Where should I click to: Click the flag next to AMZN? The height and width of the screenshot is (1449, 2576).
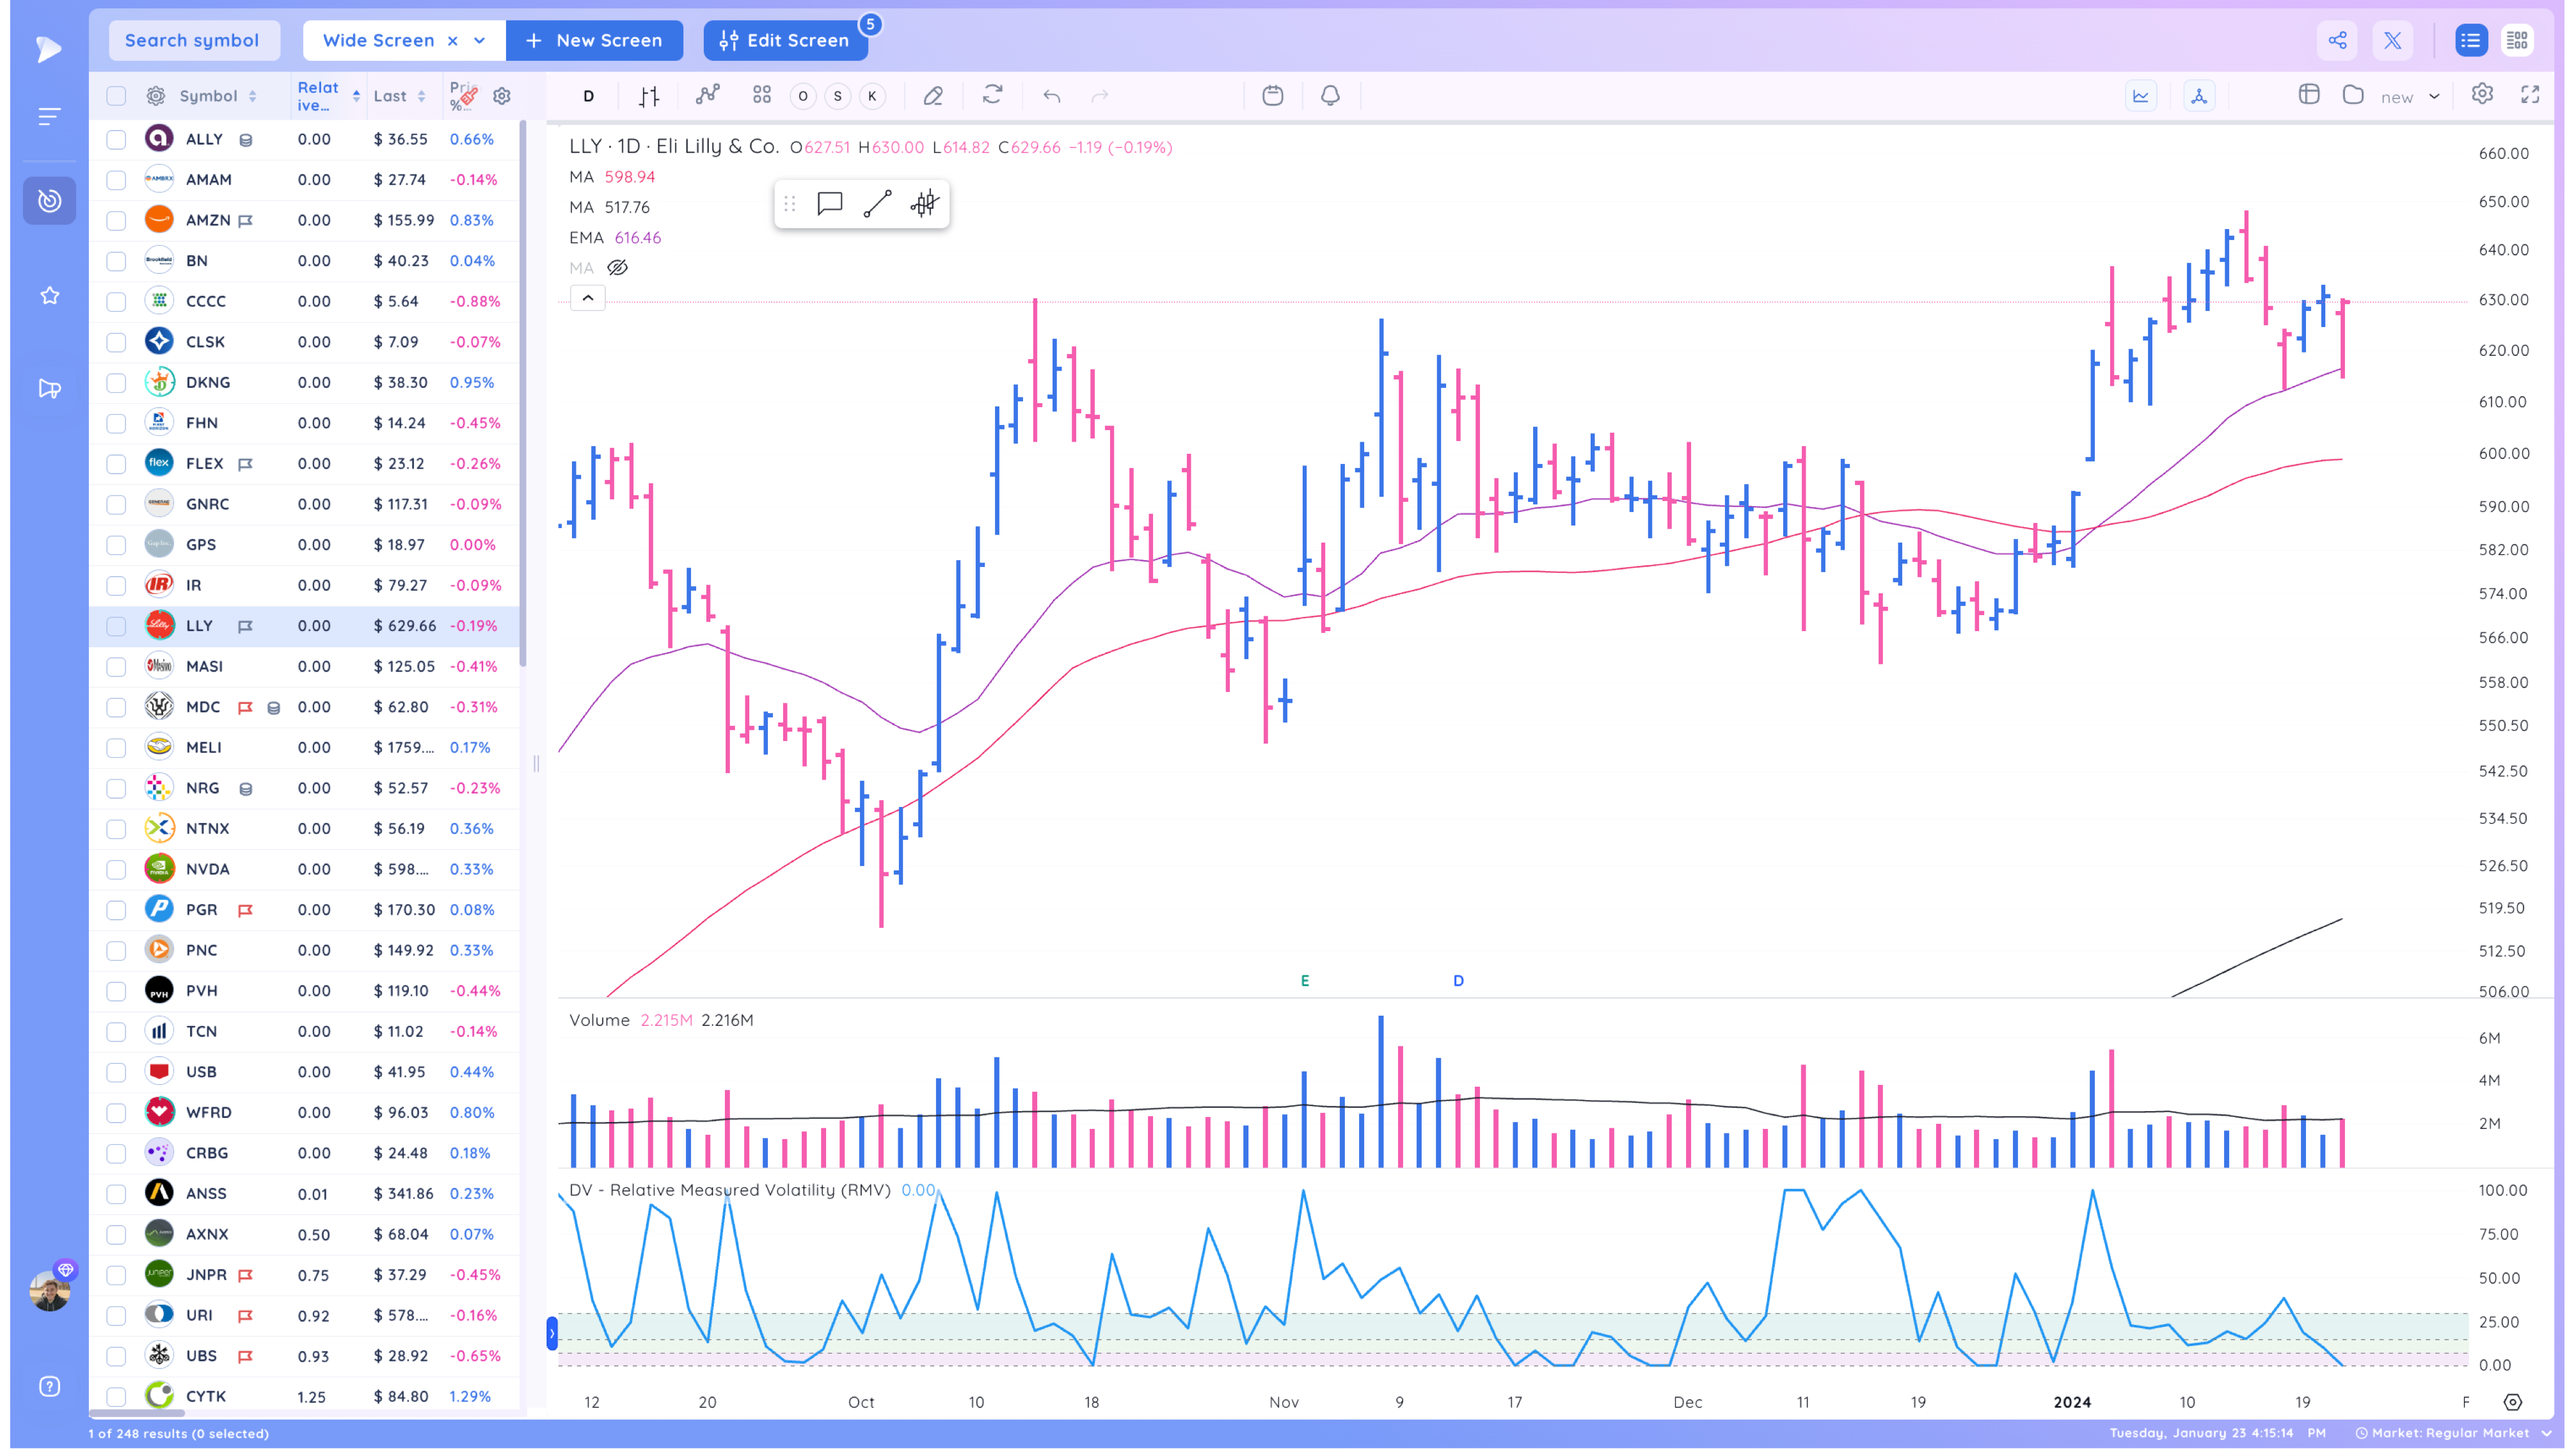(245, 220)
